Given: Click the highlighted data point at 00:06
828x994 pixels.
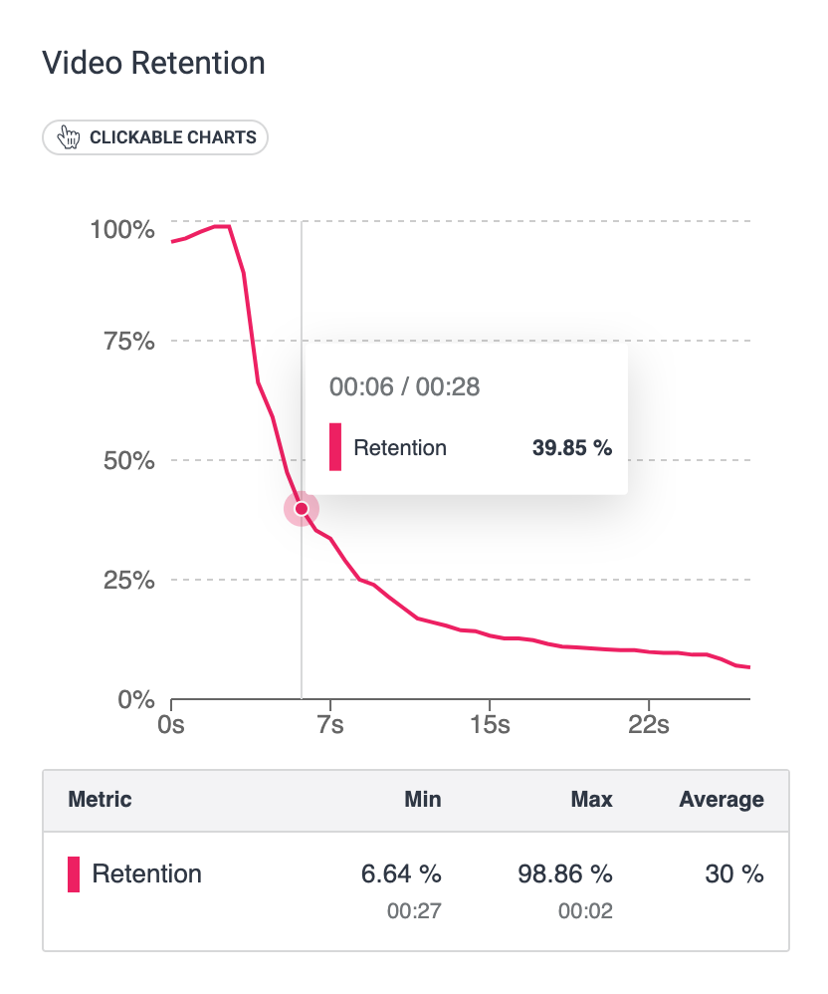Looking at the screenshot, I should coord(302,509).
